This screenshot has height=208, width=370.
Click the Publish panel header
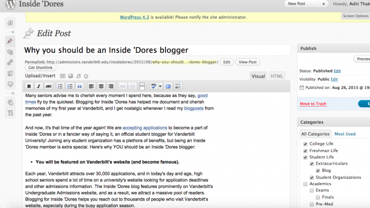(334, 48)
